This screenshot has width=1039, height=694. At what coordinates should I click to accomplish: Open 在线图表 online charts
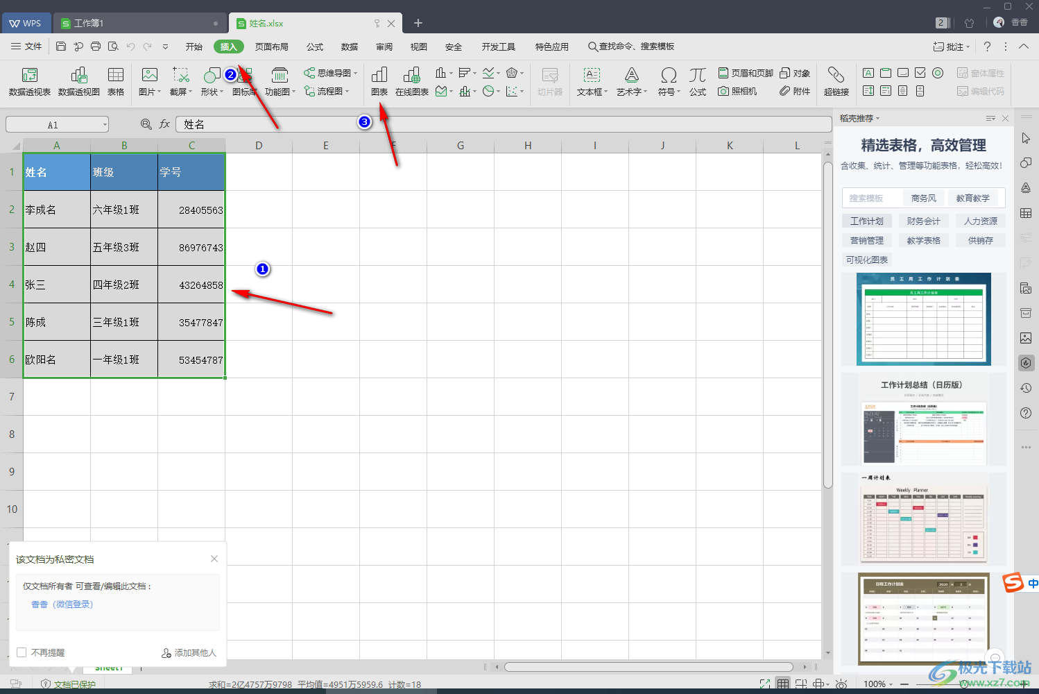pyautogui.click(x=412, y=82)
